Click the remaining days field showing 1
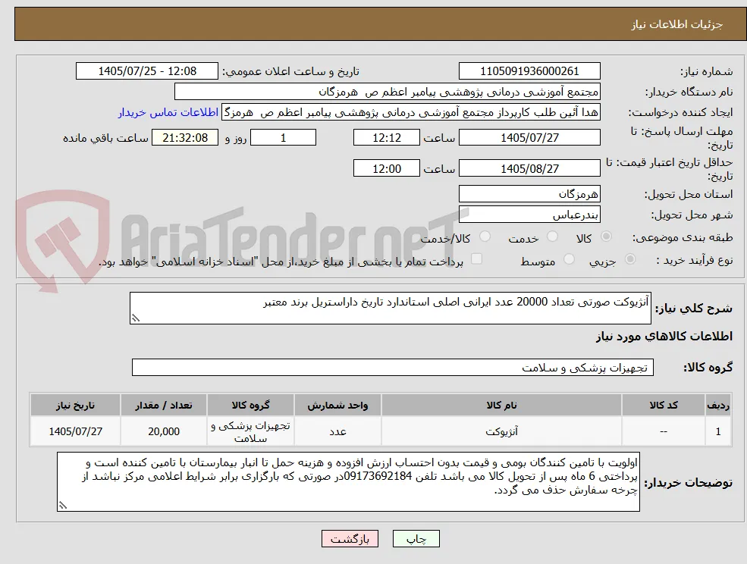 click(283, 138)
